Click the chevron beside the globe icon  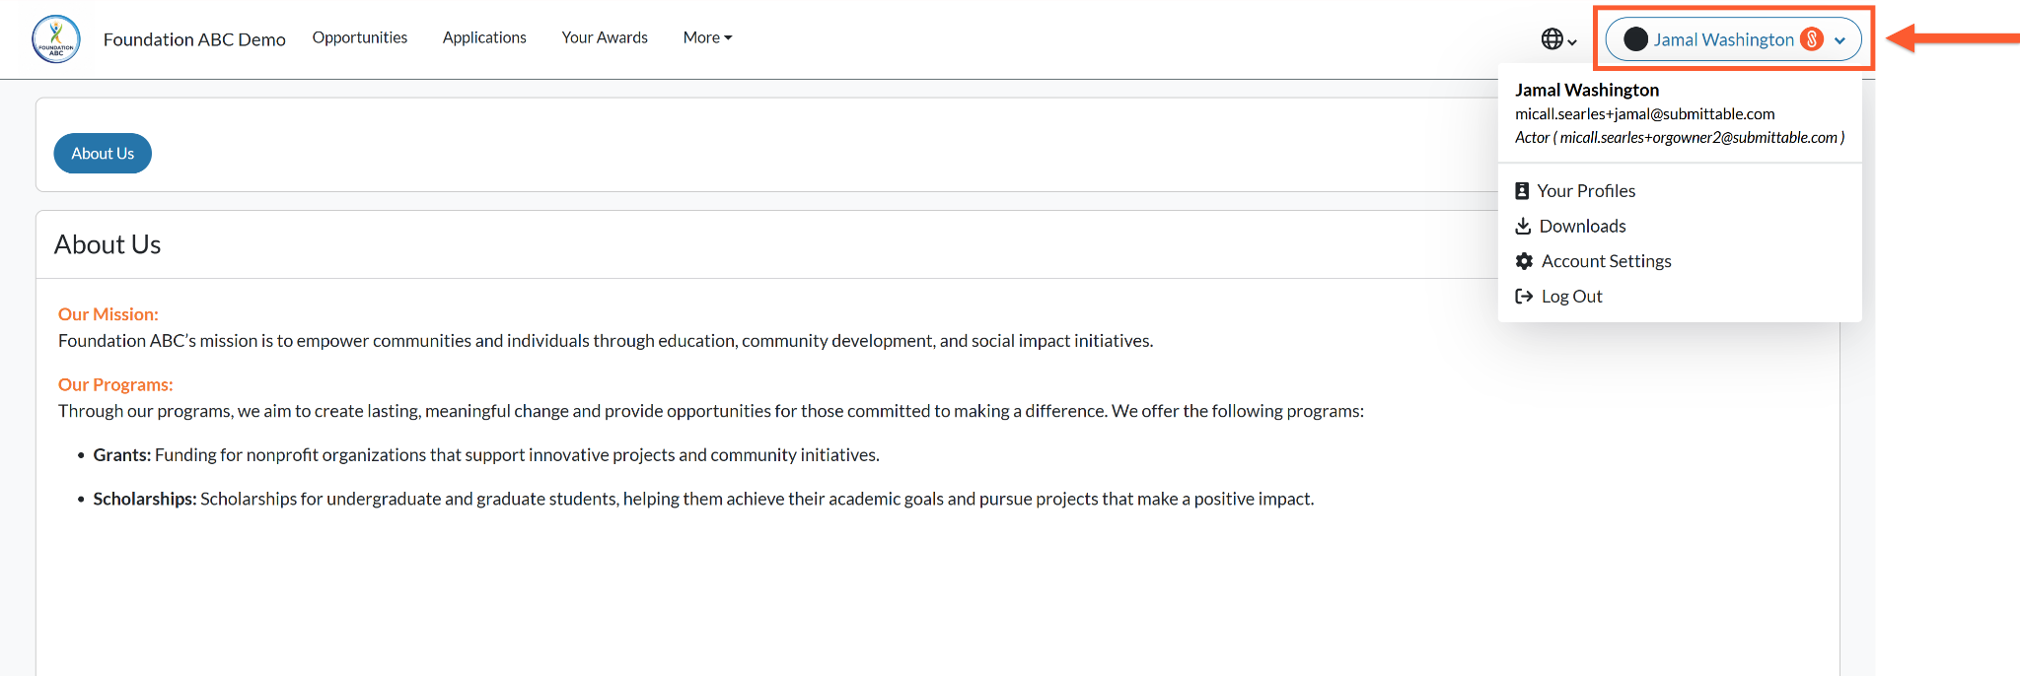coord(1572,42)
